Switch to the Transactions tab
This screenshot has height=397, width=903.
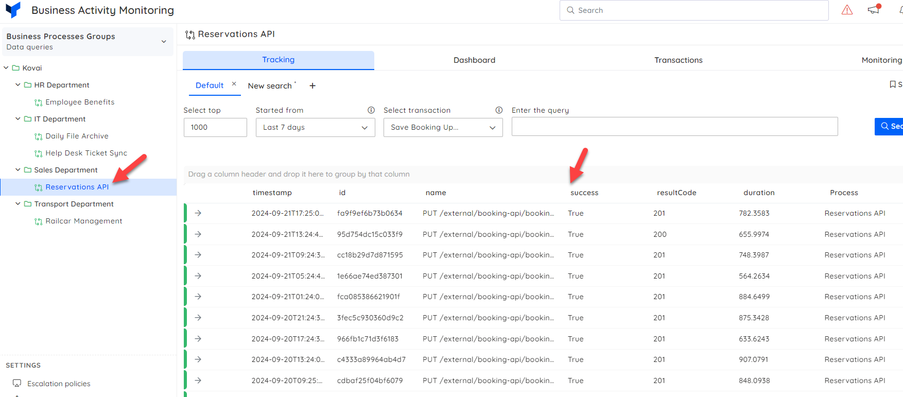[679, 60]
